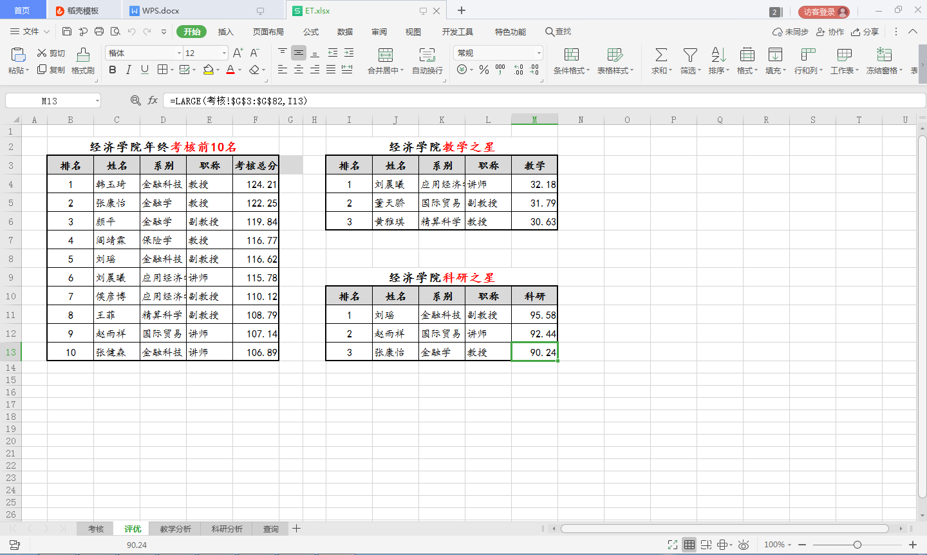Image resolution: width=927 pixels, height=555 pixels.
Task: Open the number format dropdown (常规)
Action: coord(539,53)
